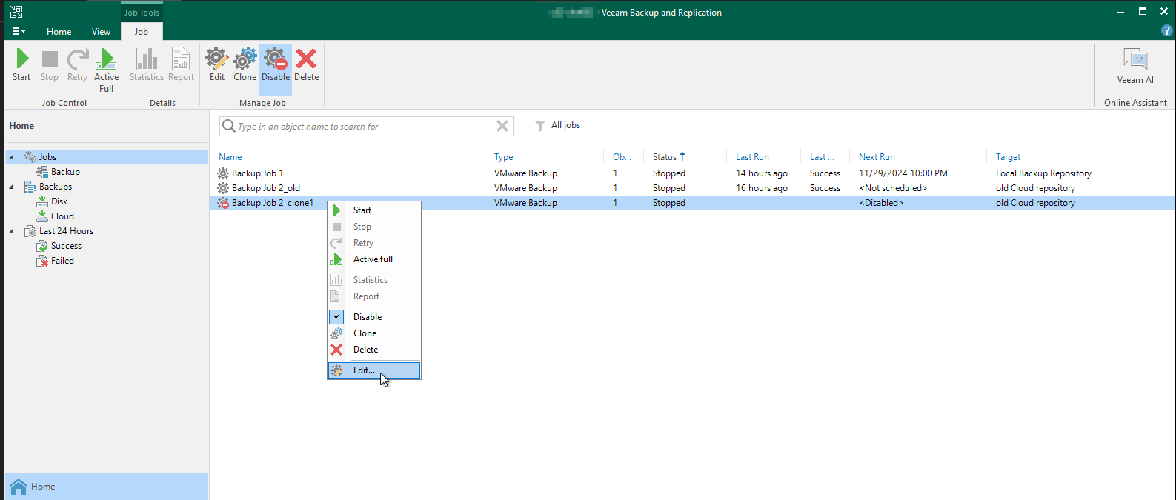
Task: Collapse the Backups tree node
Action: point(11,187)
